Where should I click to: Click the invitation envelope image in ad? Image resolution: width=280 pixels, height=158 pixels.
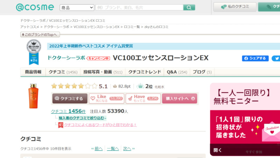point(271,132)
